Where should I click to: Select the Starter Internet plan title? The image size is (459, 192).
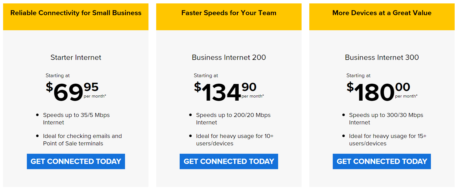pos(76,57)
